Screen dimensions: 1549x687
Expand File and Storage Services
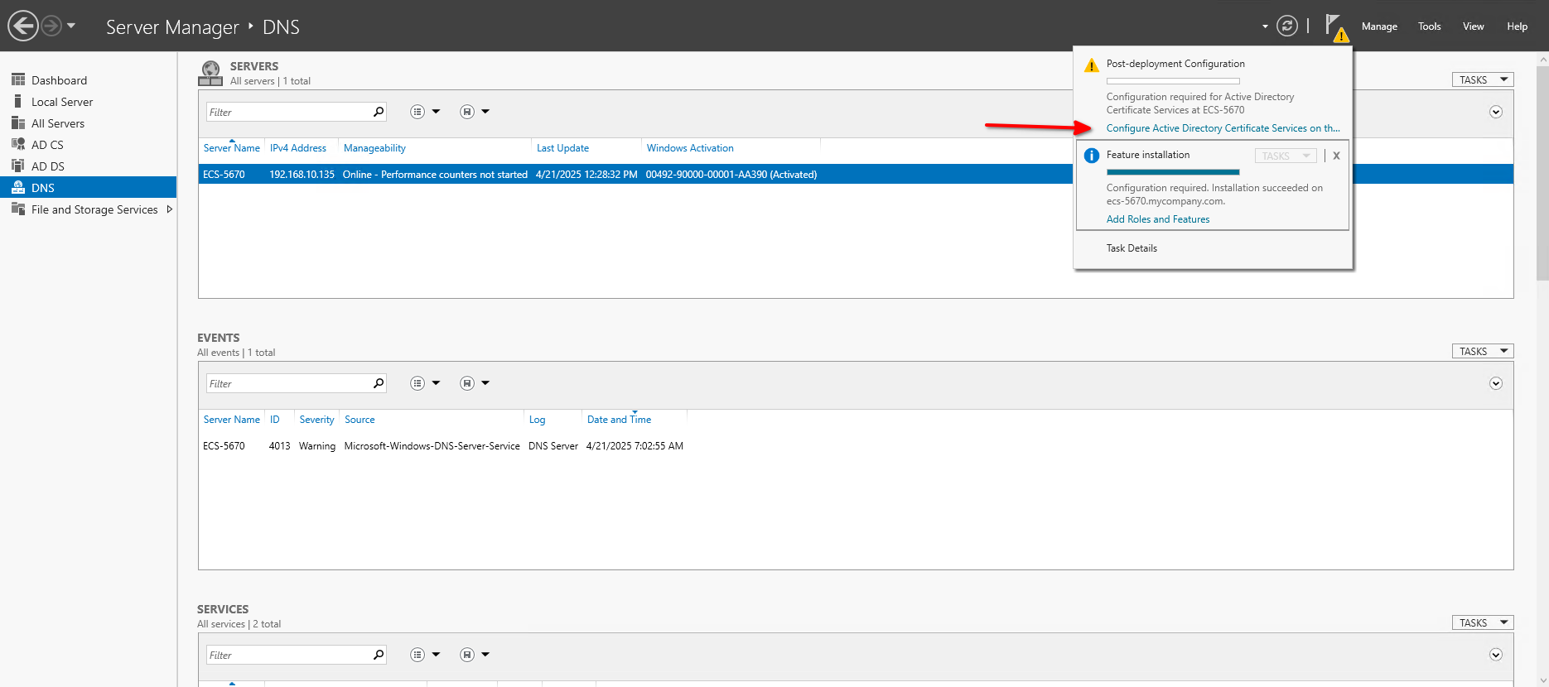(x=170, y=209)
